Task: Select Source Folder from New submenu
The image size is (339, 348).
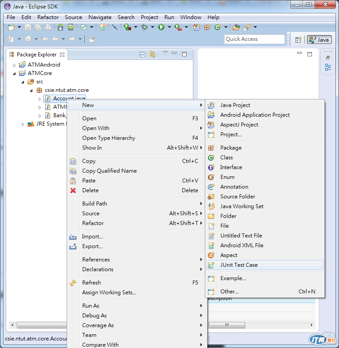Action: pos(265,197)
